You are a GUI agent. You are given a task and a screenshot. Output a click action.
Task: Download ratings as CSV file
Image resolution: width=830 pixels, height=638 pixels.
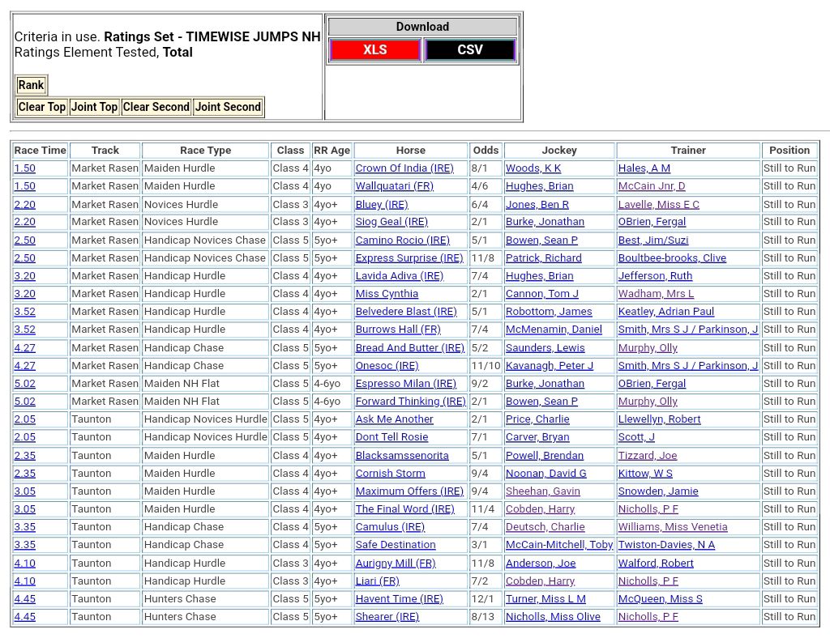click(x=470, y=50)
